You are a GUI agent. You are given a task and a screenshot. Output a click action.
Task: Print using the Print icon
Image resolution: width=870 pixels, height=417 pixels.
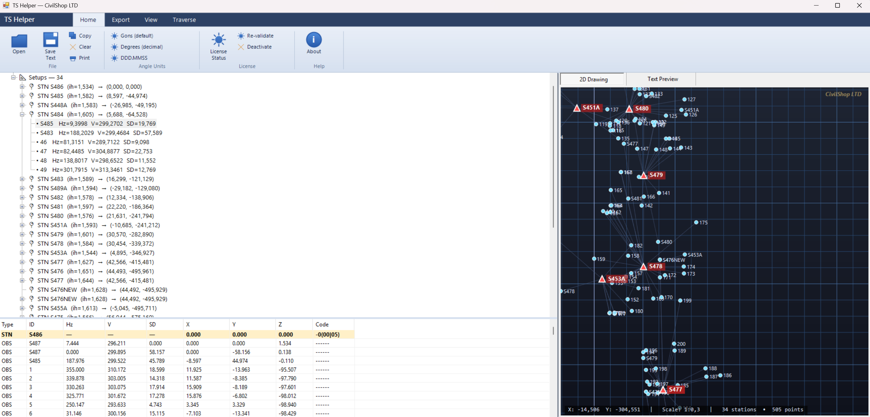point(72,58)
